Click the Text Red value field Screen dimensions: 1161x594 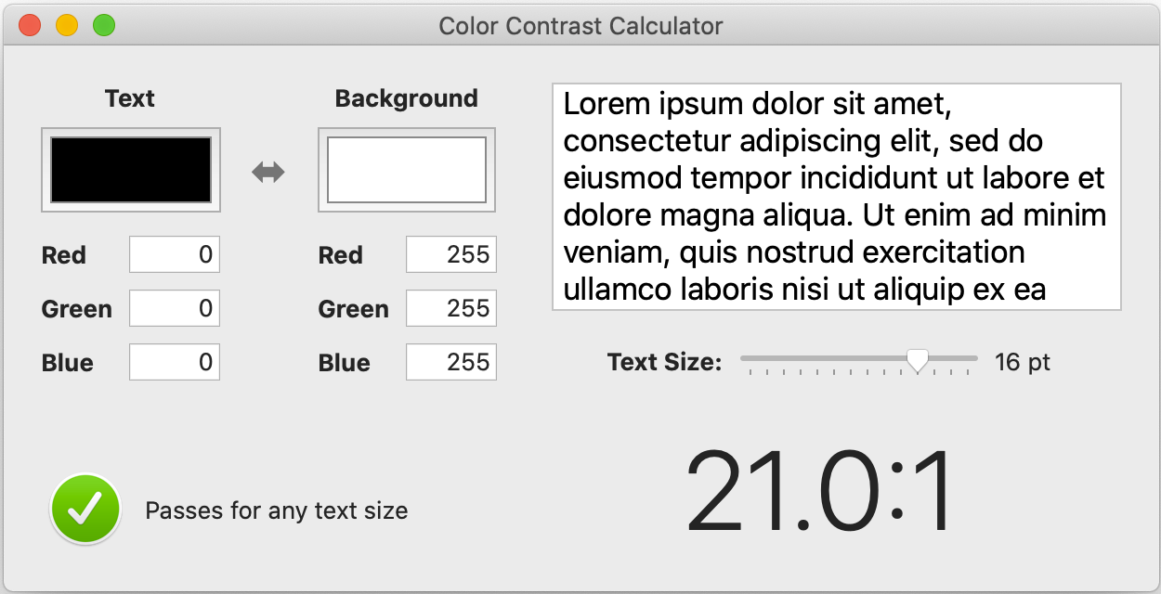pyautogui.click(x=174, y=254)
